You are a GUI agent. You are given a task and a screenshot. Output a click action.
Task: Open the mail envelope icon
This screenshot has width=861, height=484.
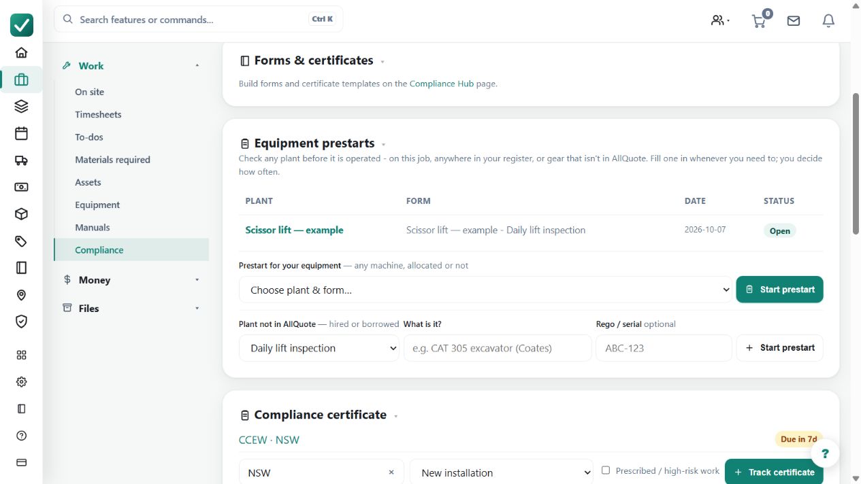tap(794, 20)
